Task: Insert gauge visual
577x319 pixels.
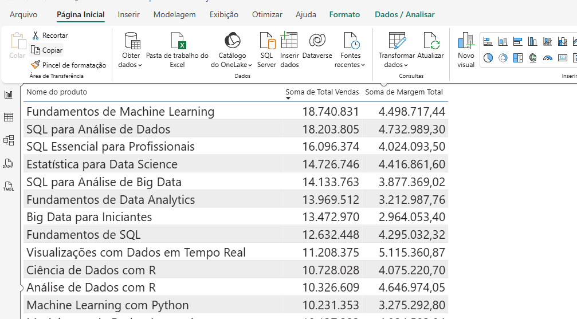Action: click(548, 58)
